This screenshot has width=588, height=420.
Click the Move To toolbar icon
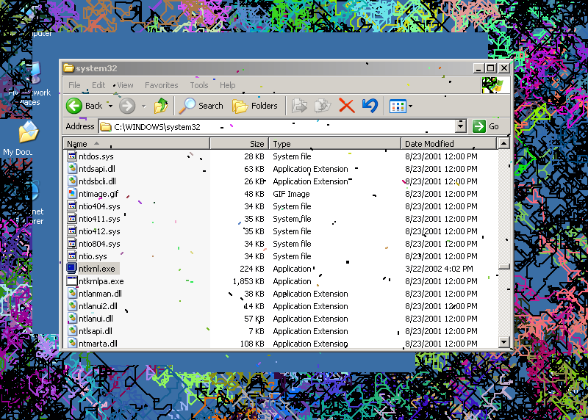pyautogui.click(x=299, y=106)
